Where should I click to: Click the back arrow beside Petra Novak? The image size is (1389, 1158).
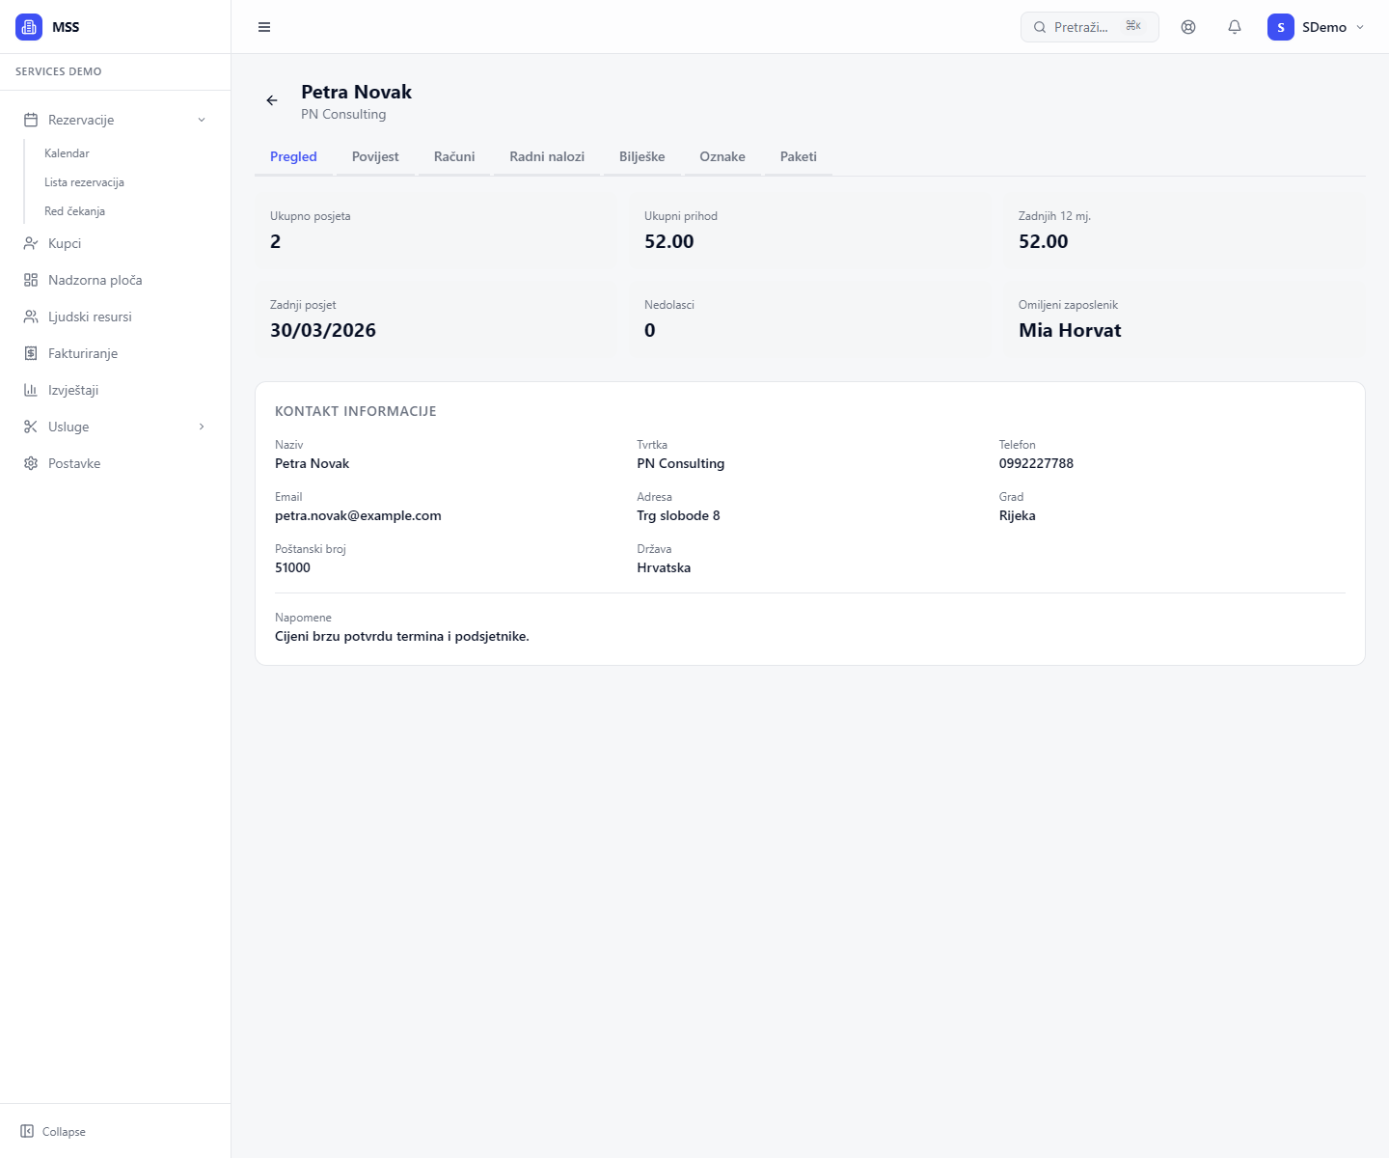point(271,100)
